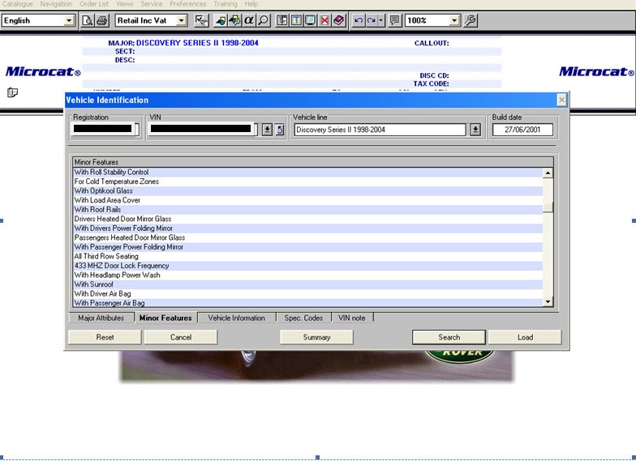Open the Vehicle line dropdown arrow
The width and height of the screenshot is (636, 461).
click(475, 130)
